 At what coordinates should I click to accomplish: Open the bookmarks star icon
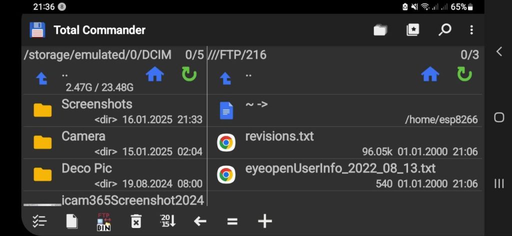[x=412, y=30]
